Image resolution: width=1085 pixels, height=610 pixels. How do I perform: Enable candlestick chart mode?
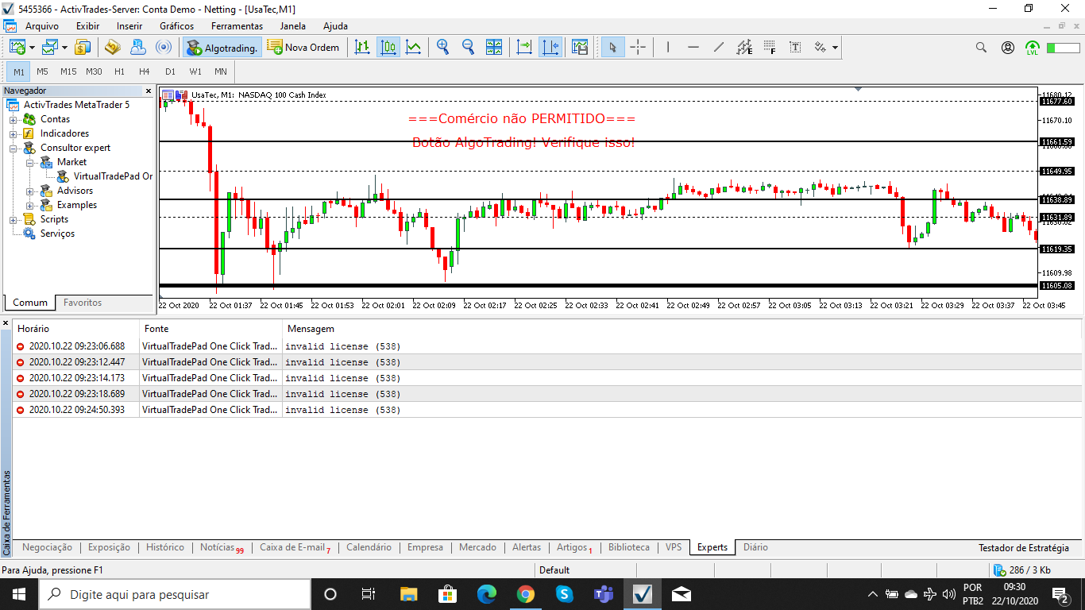tap(388, 47)
